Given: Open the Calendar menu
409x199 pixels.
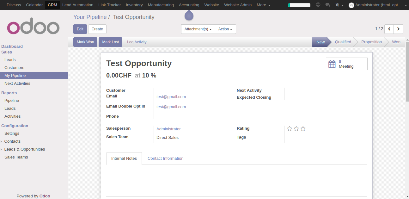Looking at the screenshot, I should coord(34,5).
